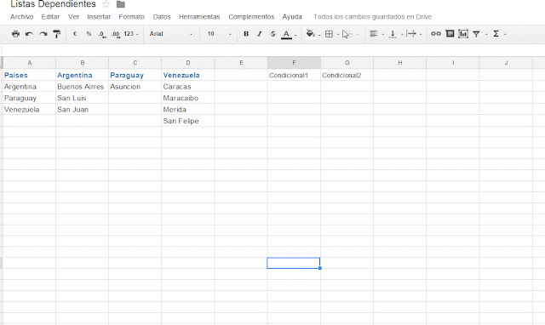Open the Formato menu
Image resolution: width=545 pixels, height=325 pixels.
point(131,17)
